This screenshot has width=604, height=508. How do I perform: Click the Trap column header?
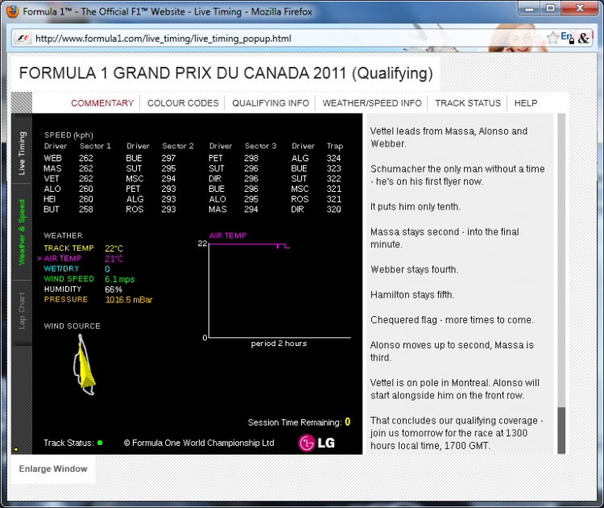(x=335, y=146)
